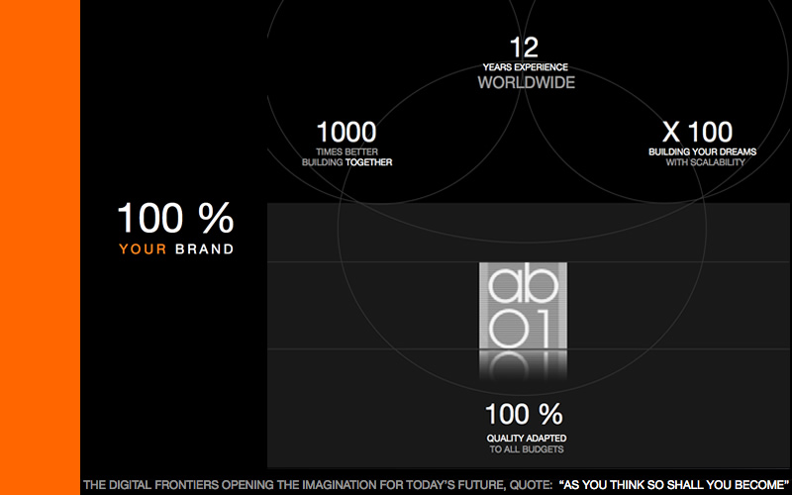792x495 pixels.
Task: Click the "QUALITY ADAPTED" text
Action: pyautogui.click(x=527, y=439)
